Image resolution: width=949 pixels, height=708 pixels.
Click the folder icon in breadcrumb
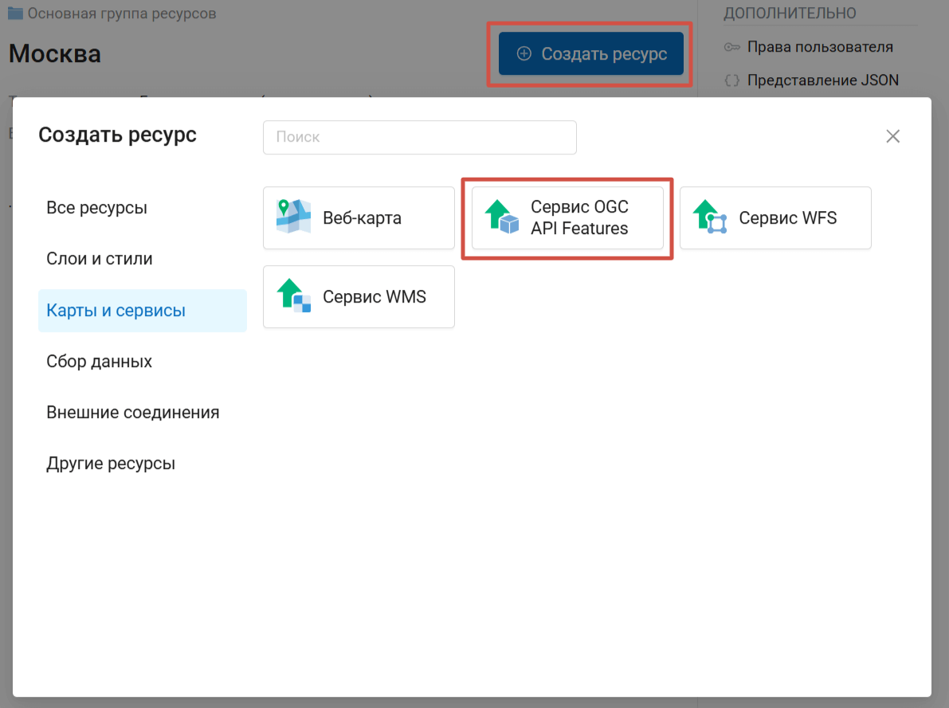point(15,14)
